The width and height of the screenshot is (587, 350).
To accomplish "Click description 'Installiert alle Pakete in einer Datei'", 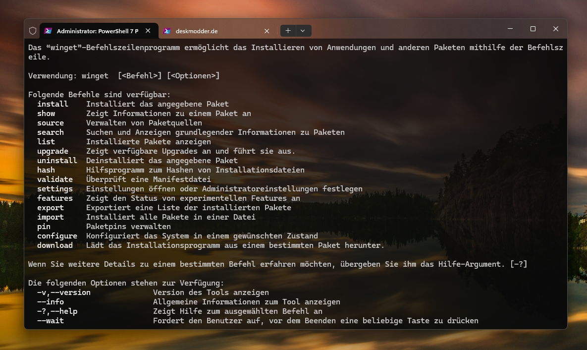I will pos(171,217).
